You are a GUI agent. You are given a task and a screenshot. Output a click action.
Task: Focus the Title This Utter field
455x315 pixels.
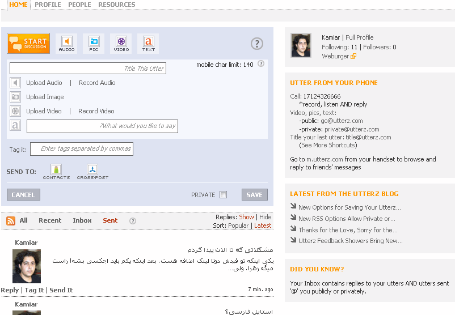(88, 69)
